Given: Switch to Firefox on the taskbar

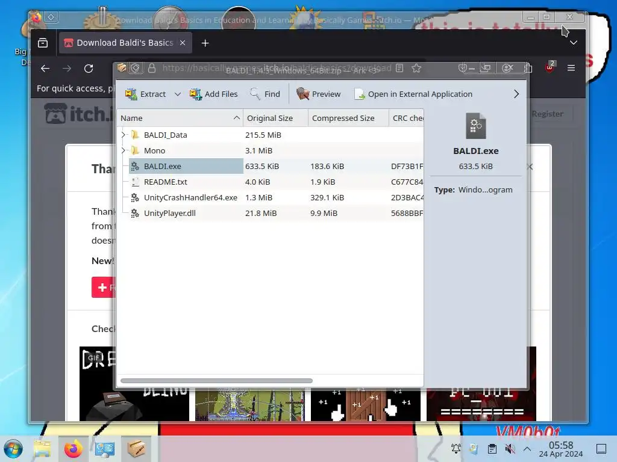Looking at the screenshot, I should coord(73,449).
